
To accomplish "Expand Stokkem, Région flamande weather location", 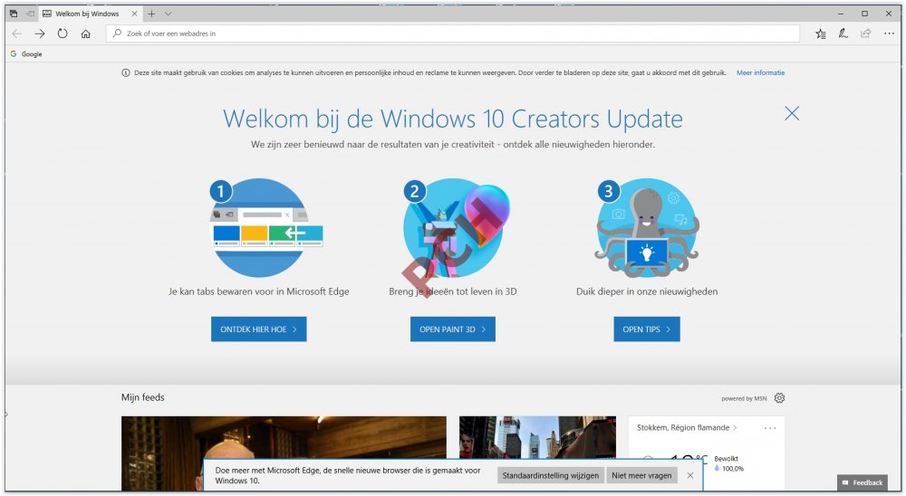I will point(687,428).
